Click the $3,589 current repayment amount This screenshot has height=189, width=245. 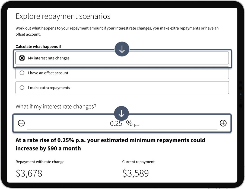click(x=135, y=173)
